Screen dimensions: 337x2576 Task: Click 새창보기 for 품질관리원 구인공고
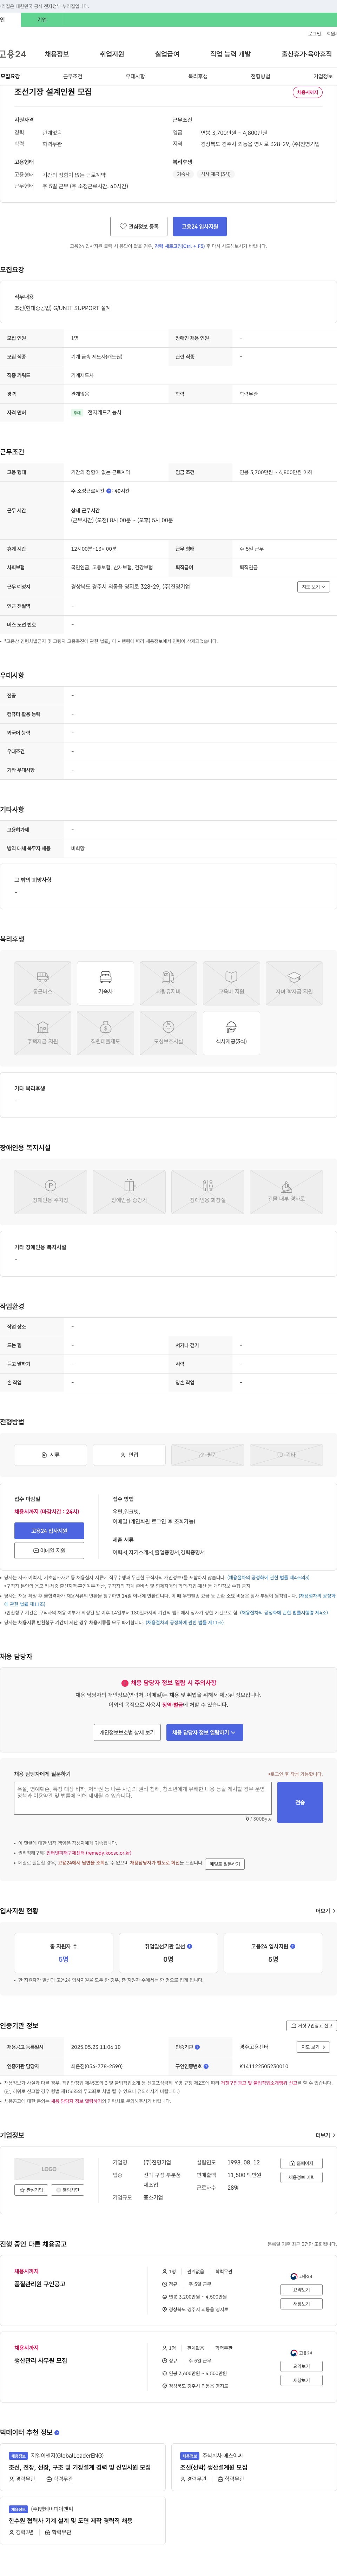pos(301,2304)
